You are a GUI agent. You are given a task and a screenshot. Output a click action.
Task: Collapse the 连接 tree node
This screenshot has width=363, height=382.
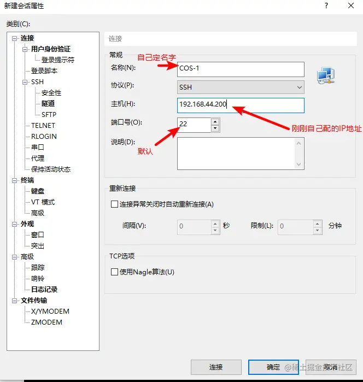[15, 38]
